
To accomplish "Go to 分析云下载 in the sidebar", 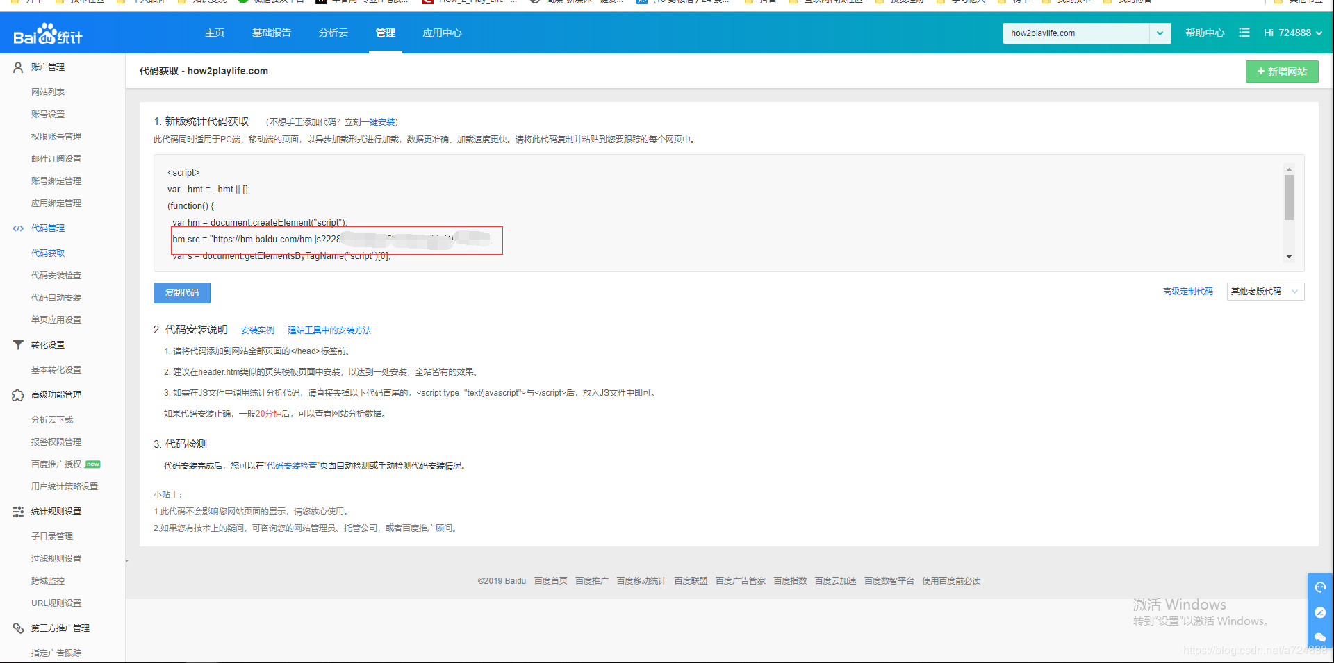I will point(52,420).
